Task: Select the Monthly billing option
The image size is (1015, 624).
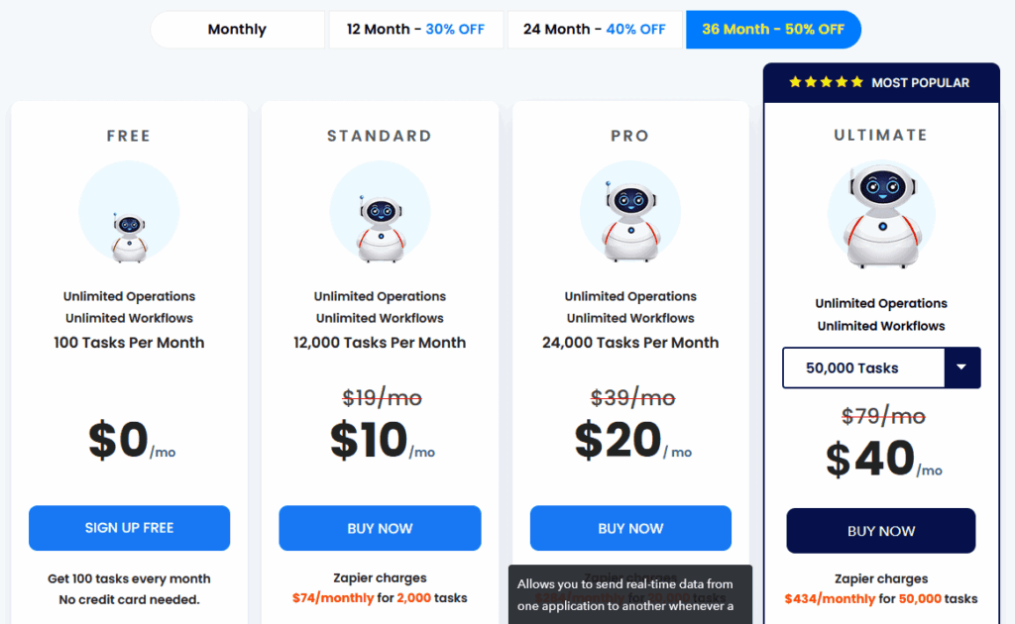Action: [237, 30]
